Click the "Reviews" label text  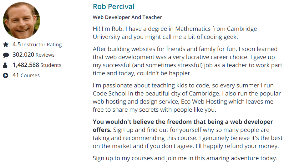click(45, 55)
